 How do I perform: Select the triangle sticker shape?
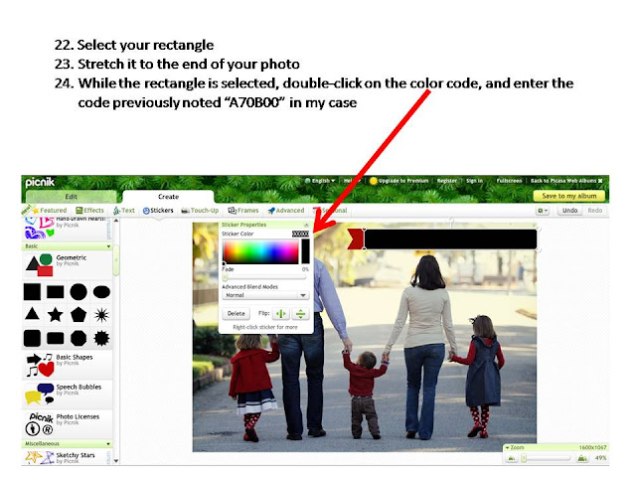[32, 314]
